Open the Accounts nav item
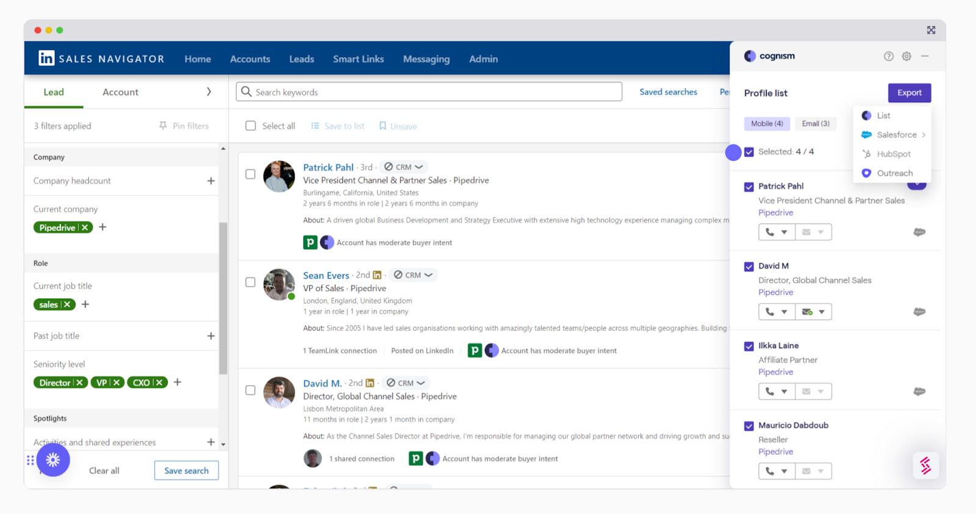976x514 pixels. (x=250, y=59)
